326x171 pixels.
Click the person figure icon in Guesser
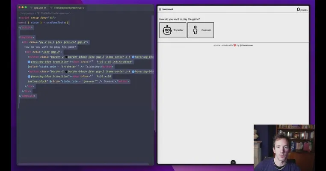(195, 30)
